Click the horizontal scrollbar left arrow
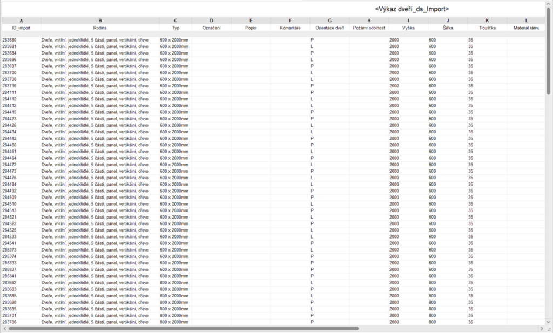The width and height of the screenshot is (553, 333). coord(4,328)
